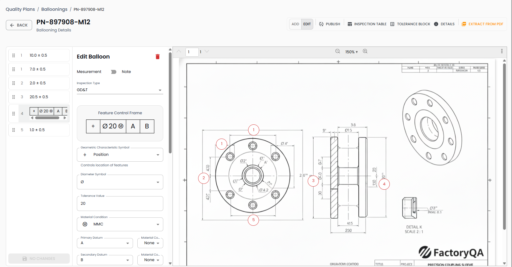
Task: Show balloon Details info
Action: click(444, 24)
